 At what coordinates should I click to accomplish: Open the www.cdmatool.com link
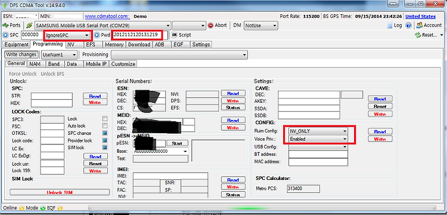pos(107,16)
